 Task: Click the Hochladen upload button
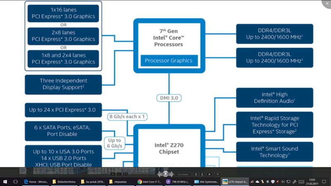point(183,174)
